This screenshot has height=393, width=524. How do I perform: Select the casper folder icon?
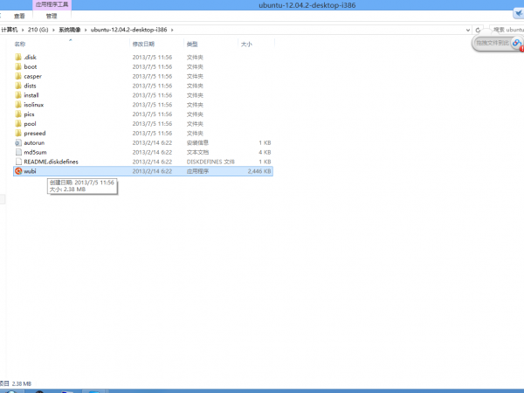(x=18, y=76)
